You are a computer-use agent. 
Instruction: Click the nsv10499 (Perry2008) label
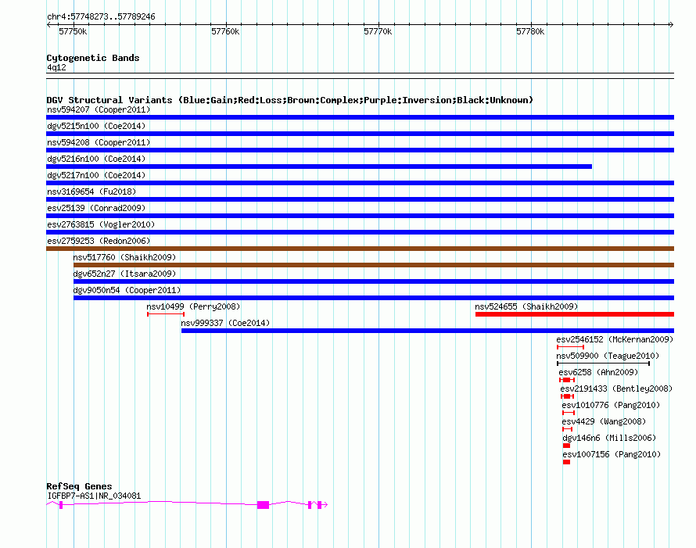193,306
